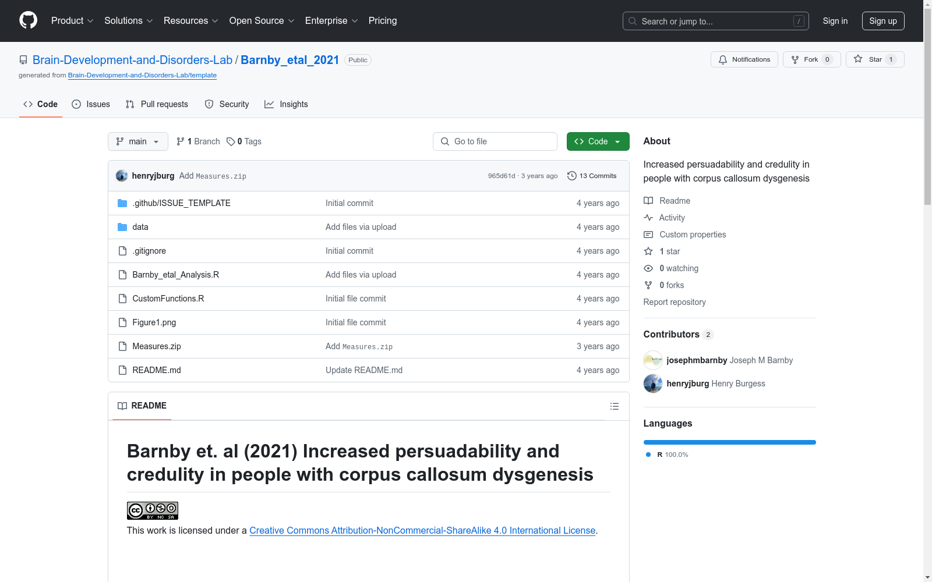Click the README outline list icon
Image resolution: width=932 pixels, height=582 pixels.
coord(615,406)
